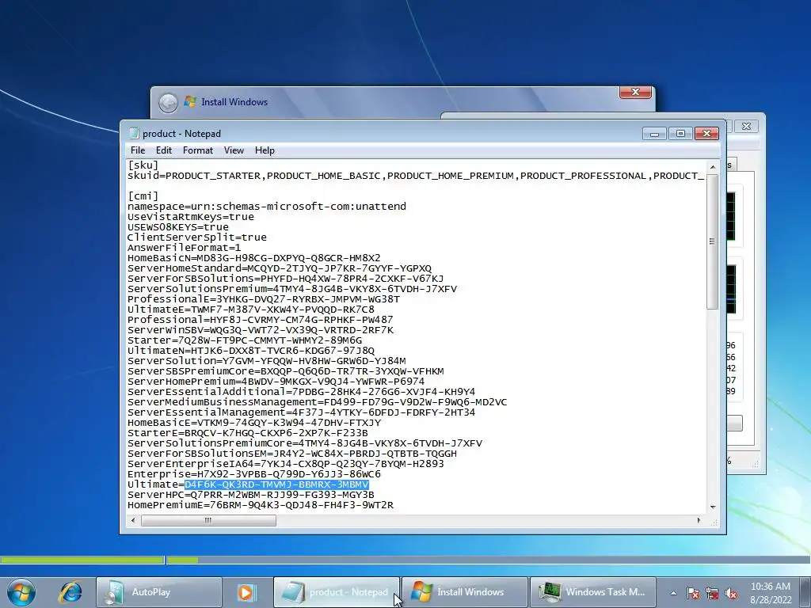
Task: Click the StarterE=BRQCV key line
Action: point(248,433)
